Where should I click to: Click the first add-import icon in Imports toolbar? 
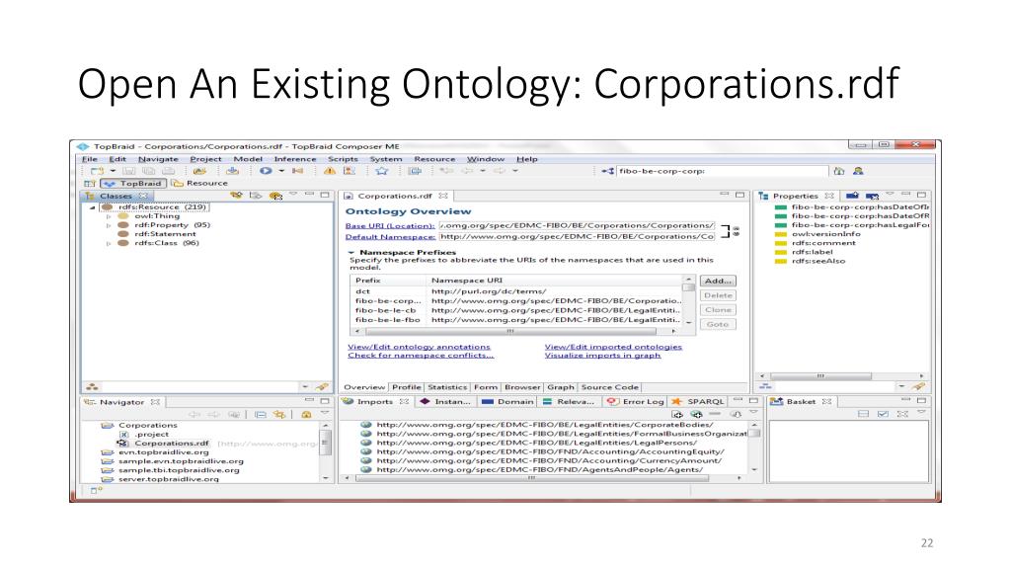pos(677,414)
